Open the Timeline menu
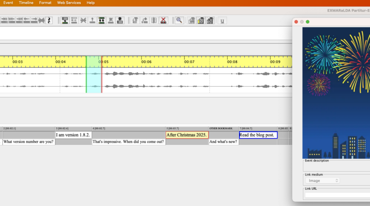370x206 pixels. click(26, 3)
